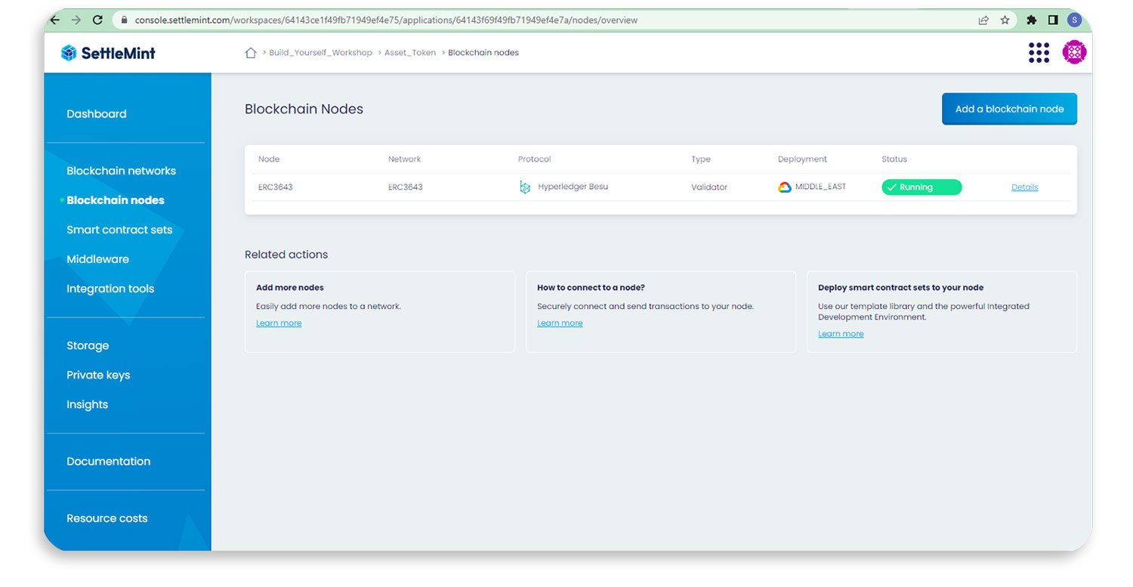
Task: Click the Google Cloud deployment icon
Action: [785, 187]
